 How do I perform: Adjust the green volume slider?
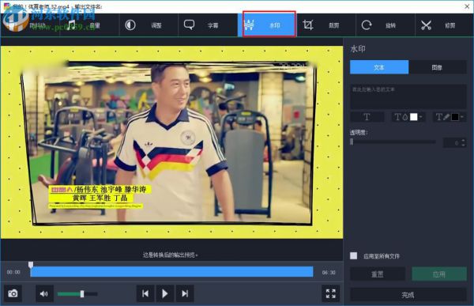77,294
